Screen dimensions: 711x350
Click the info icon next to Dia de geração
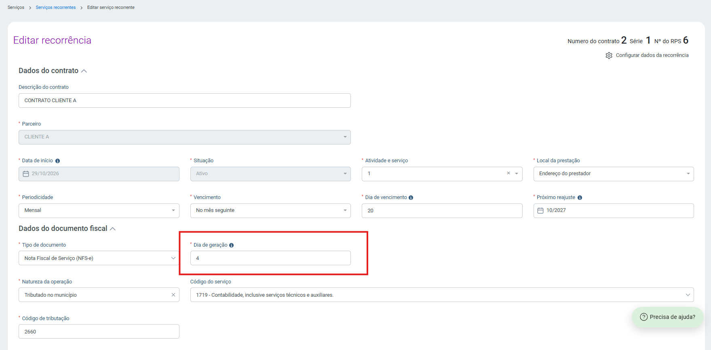(231, 245)
